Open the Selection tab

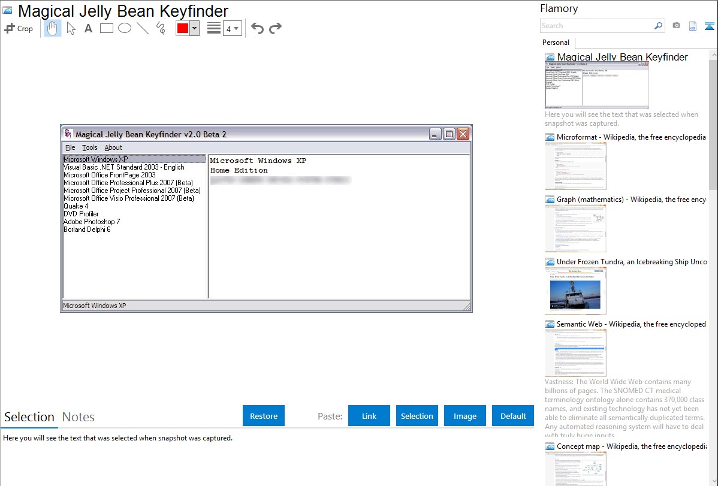(x=29, y=417)
